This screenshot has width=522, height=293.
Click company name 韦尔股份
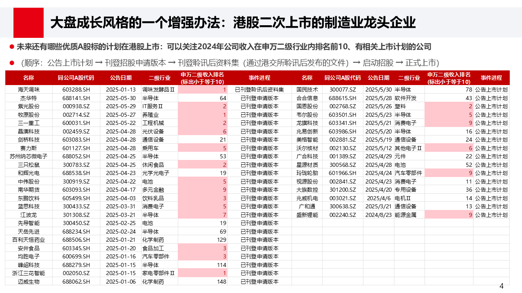point(307,115)
